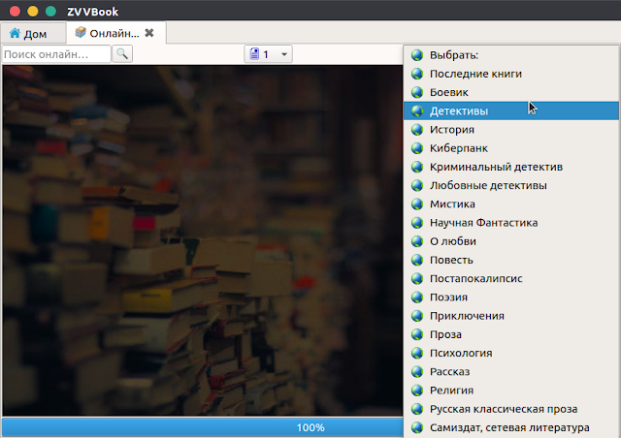Choose the Повесть genre
The image size is (621, 438).
(511, 260)
